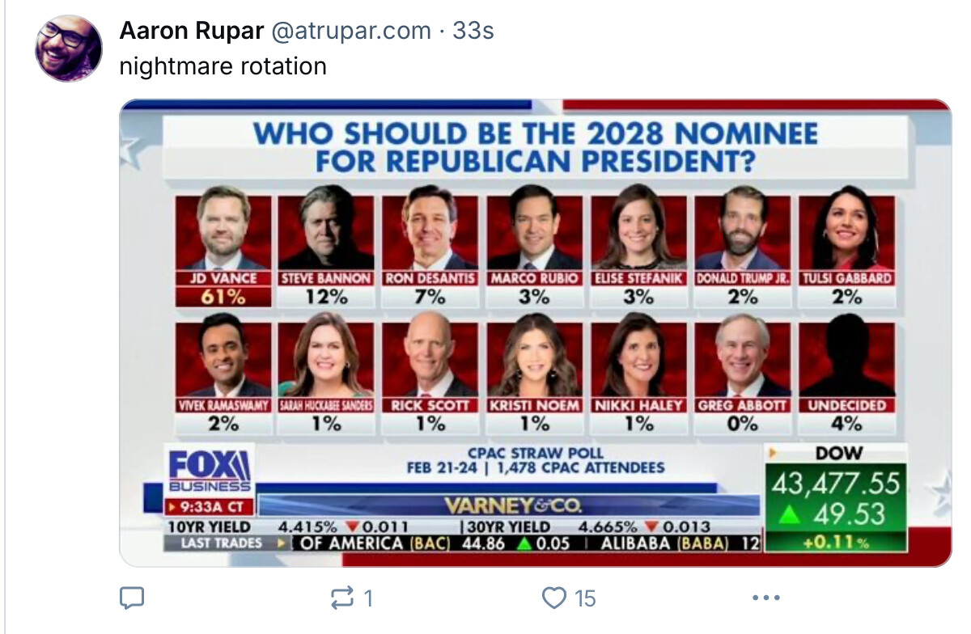Click the green up-arrow beside 49.53
Screen dimensions: 971x634
[x=791, y=515]
